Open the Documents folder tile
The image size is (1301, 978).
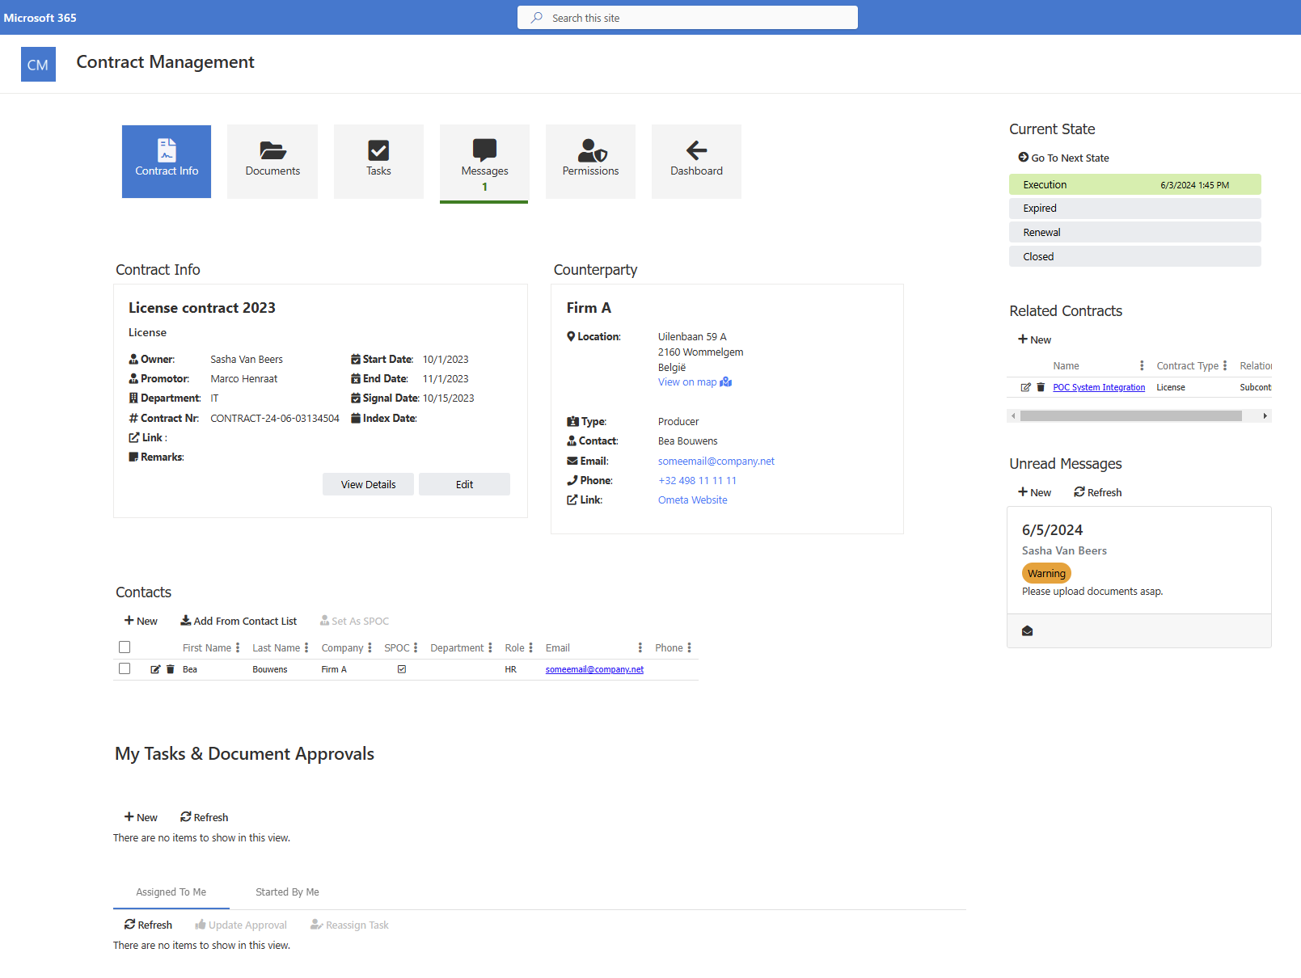point(272,161)
